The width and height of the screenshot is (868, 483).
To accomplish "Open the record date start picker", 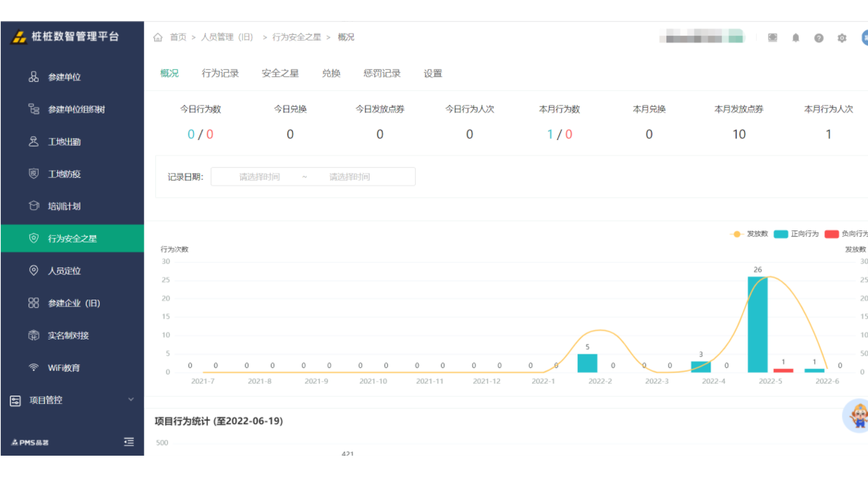I will [x=258, y=176].
